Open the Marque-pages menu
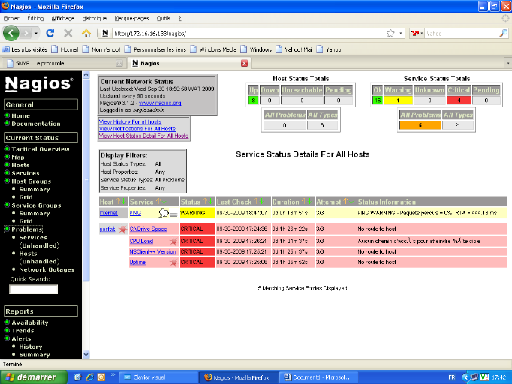The height and width of the screenshot is (384, 512). (132, 17)
